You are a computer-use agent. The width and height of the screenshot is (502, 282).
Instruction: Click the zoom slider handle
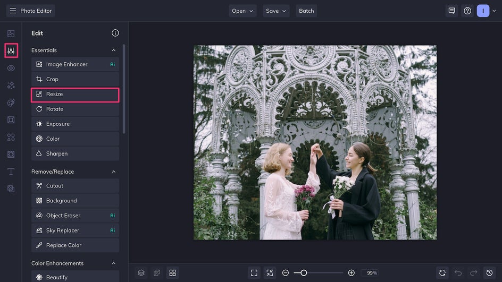coord(304,272)
